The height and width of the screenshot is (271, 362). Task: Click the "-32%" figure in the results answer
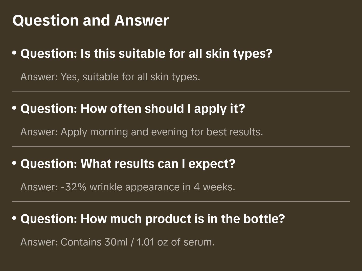pos(74,187)
